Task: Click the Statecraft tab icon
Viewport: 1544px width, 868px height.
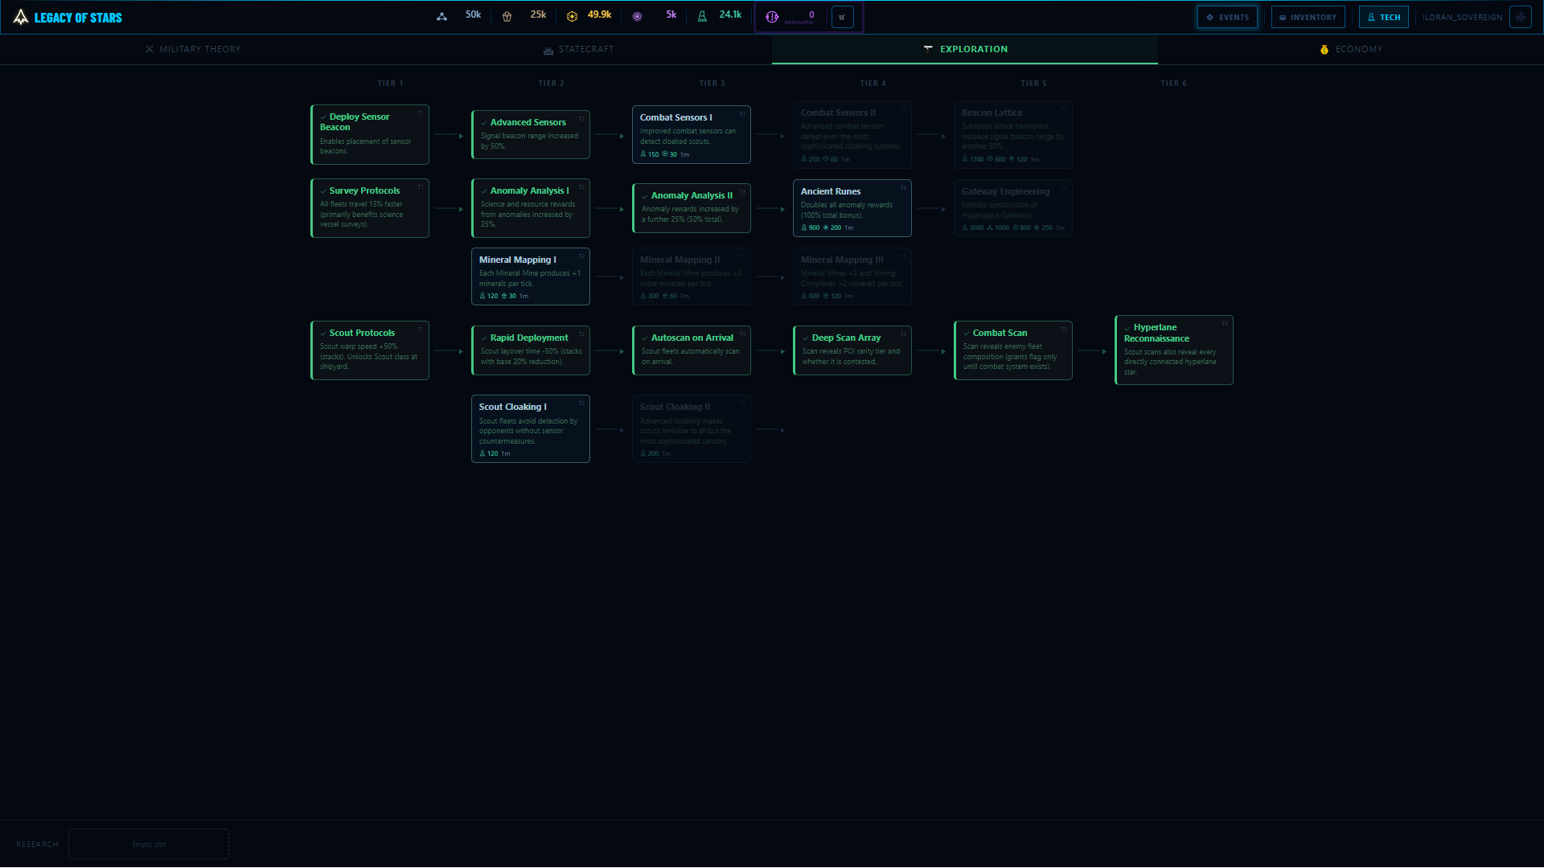Action: (x=548, y=50)
